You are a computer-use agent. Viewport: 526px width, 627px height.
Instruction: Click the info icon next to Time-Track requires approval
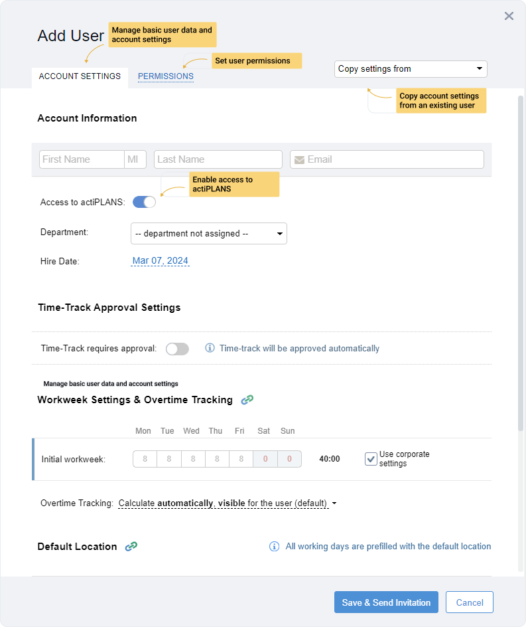(x=210, y=348)
